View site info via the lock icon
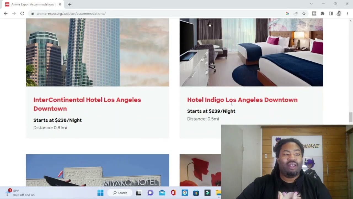 pos(33,13)
